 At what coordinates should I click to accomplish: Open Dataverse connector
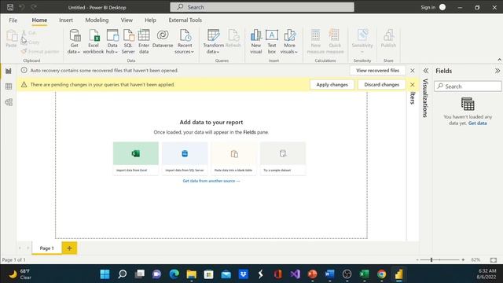[x=163, y=39]
